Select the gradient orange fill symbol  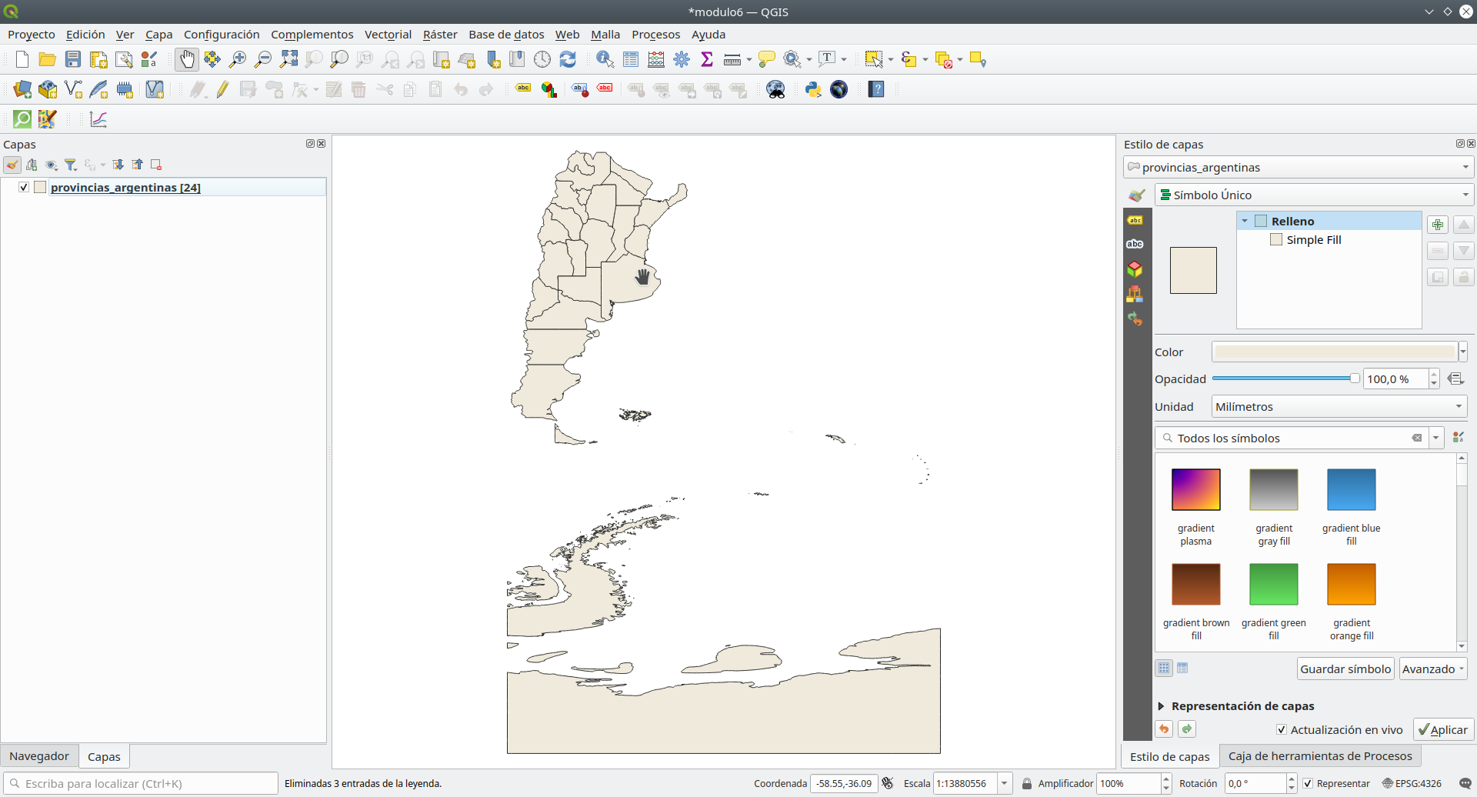[1351, 602]
